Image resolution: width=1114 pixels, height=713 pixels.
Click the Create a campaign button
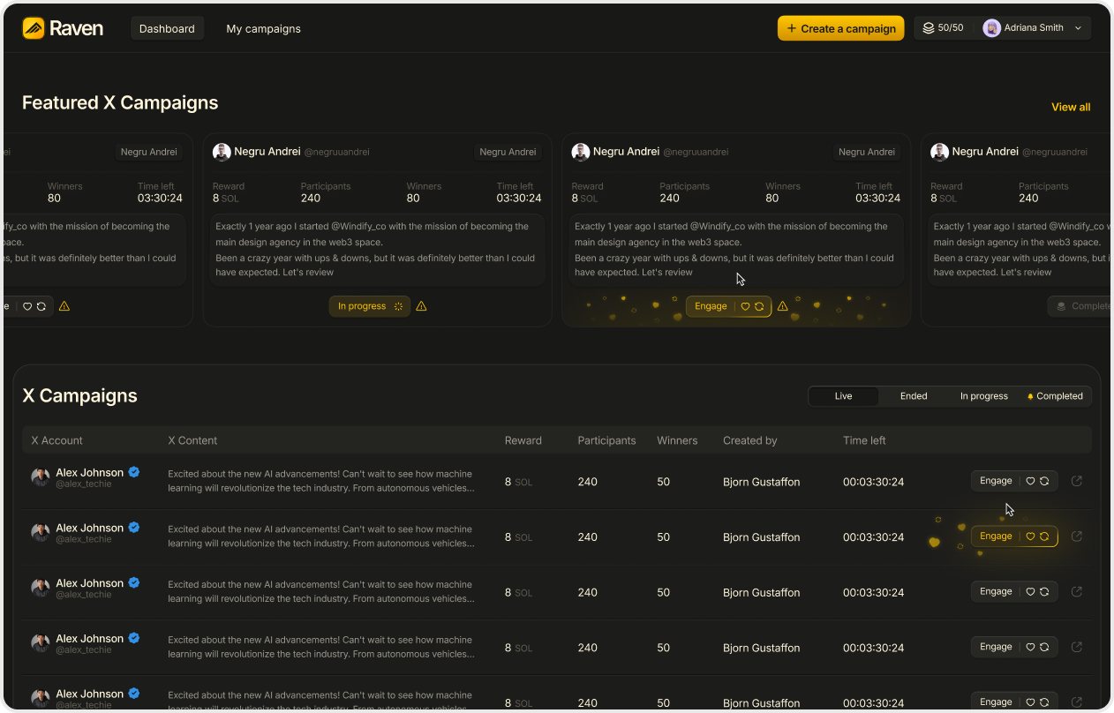pos(840,28)
